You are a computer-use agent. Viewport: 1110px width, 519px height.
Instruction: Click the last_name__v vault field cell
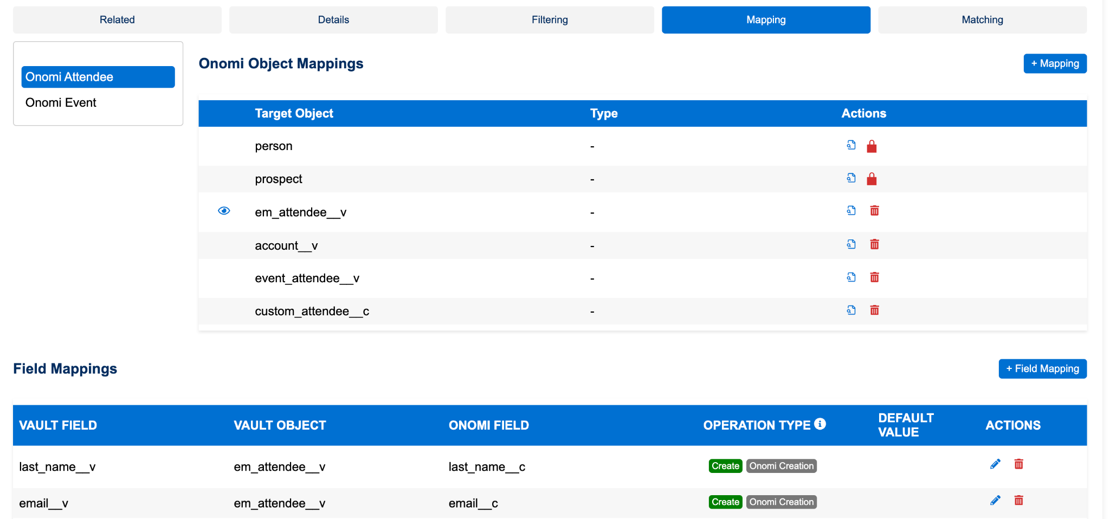pos(57,467)
